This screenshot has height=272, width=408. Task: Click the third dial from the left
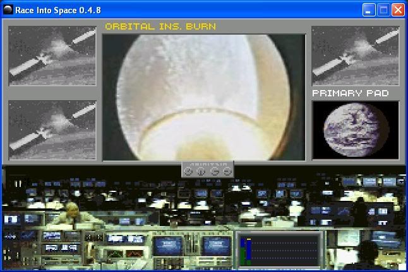point(215,171)
